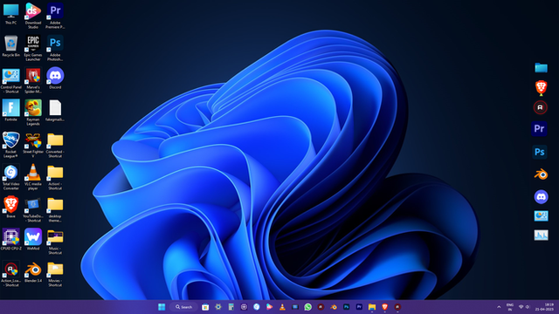This screenshot has height=314, width=559.
Task: Open Download Studio desktop shortcut
Action: click(x=33, y=16)
